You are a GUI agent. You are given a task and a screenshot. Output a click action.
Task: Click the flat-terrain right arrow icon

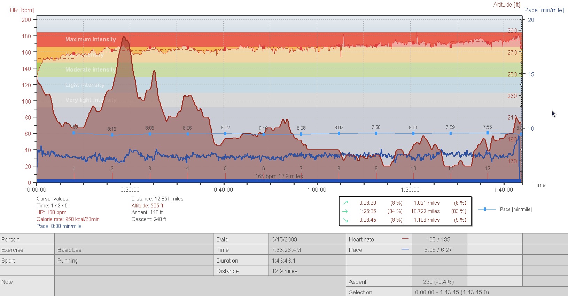pyautogui.click(x=345, y=211)
